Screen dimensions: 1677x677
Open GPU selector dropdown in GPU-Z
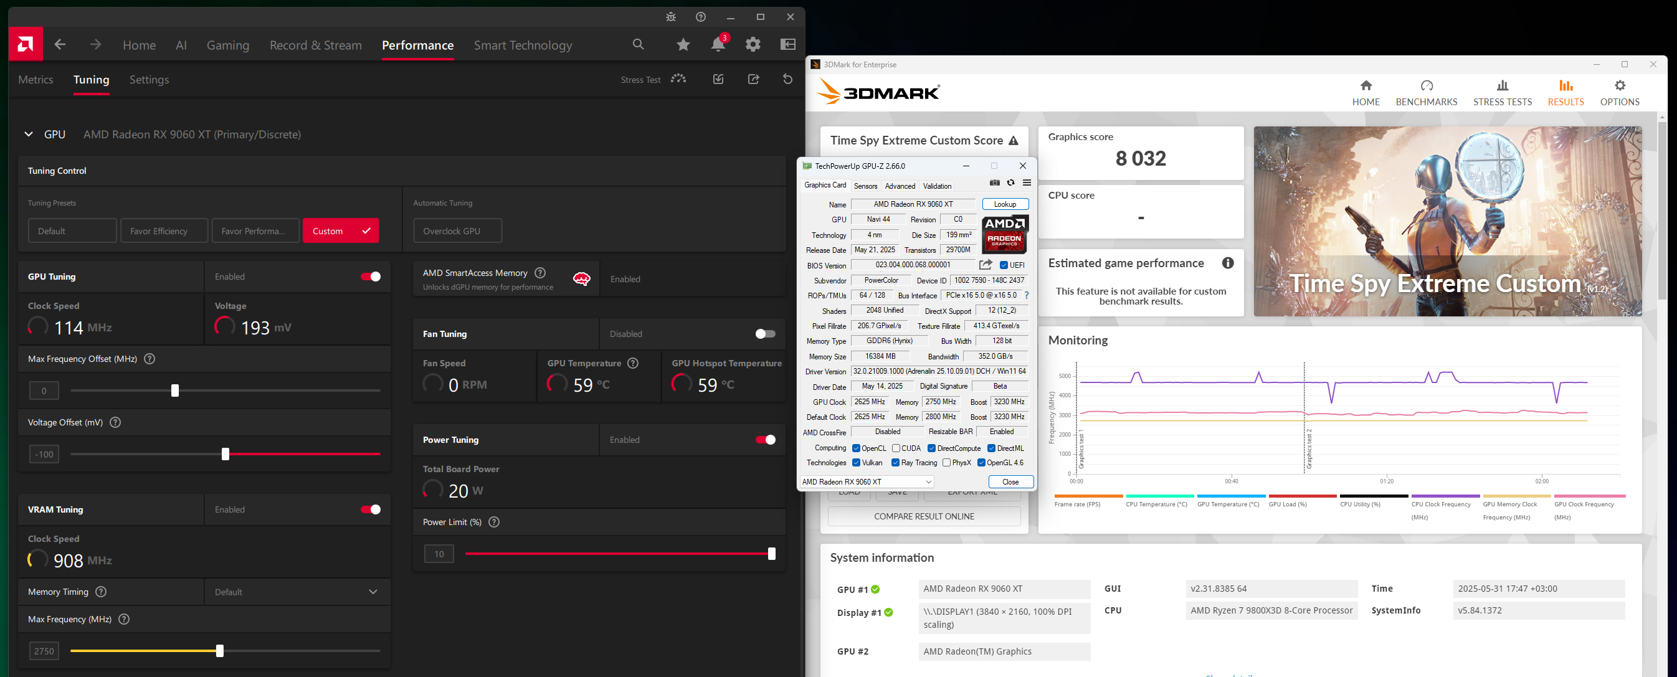(x=867, y=481)
